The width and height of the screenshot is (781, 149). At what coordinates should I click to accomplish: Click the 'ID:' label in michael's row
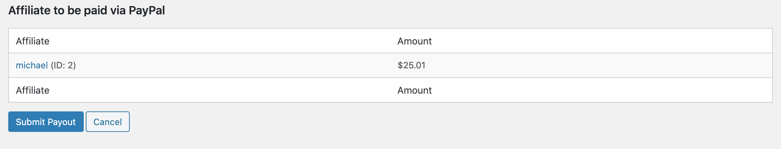coord(58,65)
